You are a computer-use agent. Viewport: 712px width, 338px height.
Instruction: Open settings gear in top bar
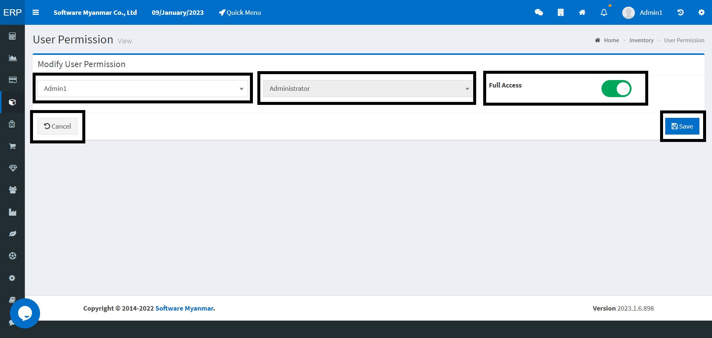point(702,13)
